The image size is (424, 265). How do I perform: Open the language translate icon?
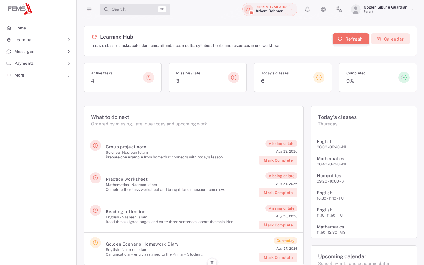pos(339,9)
